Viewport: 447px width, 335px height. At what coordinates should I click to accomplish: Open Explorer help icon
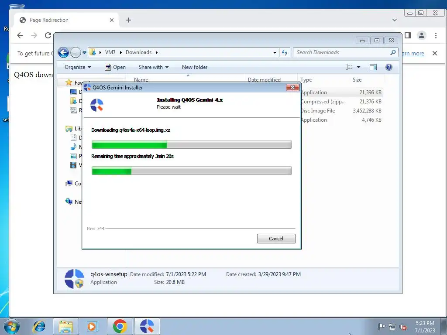point(389,67)
